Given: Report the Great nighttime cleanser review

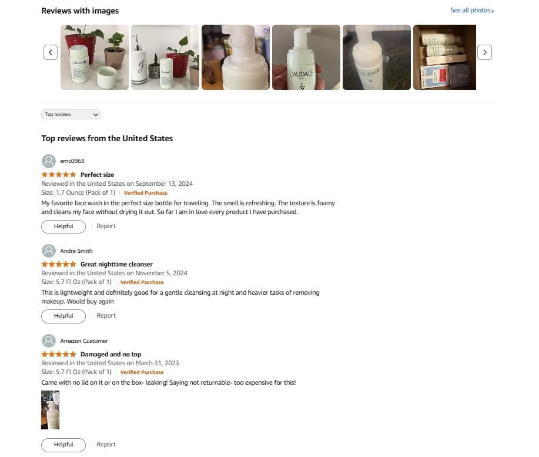Looking at the screenshot, I should point(106,315).
